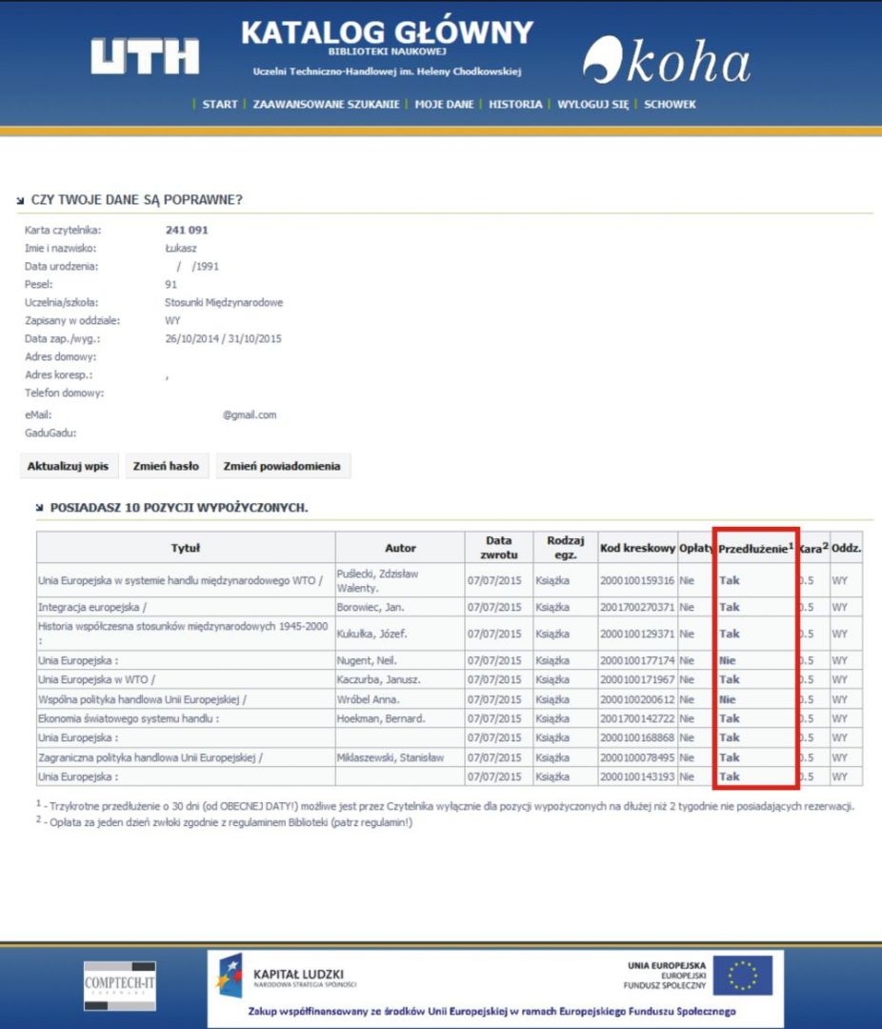The width and height of the screenshot is (882, 1029).
Task: Click Tak renewal for Kaczurba, Janusz row
Action: click(x=729, y=680)
